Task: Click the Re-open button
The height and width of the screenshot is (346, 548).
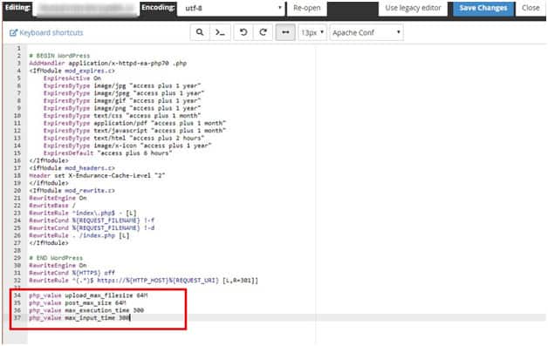Action: pyautogui.click(x=307, y=8)
